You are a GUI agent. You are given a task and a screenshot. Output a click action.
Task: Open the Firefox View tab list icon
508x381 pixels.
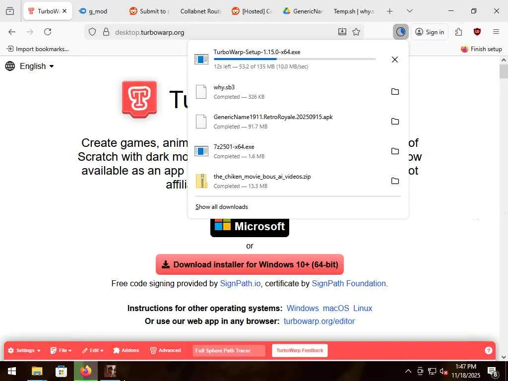[x=10, y=11]
